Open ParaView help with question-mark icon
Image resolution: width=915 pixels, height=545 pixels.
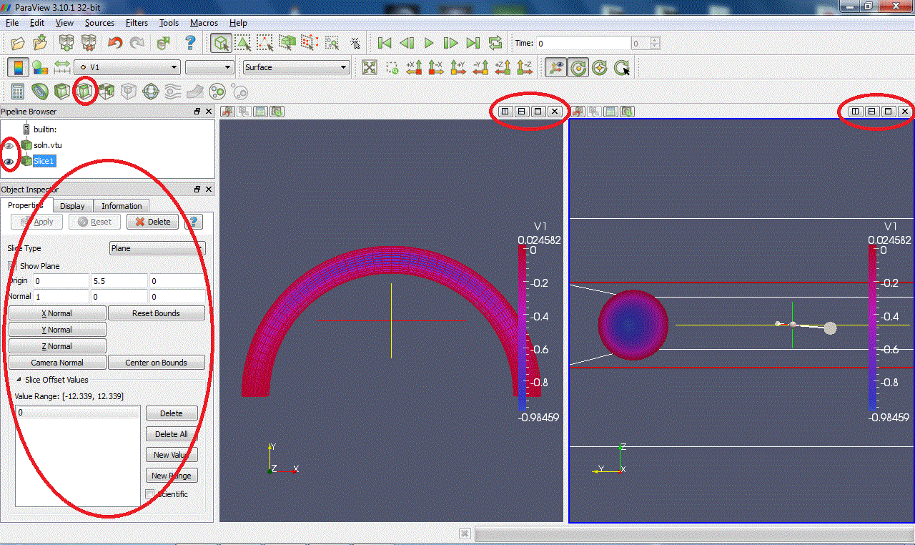coord(190,43)
